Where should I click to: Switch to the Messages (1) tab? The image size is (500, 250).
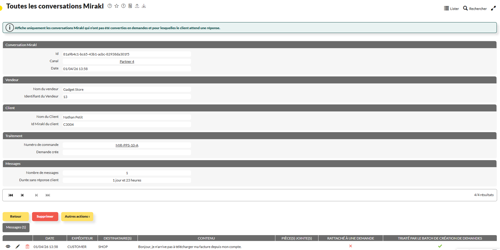pyautogui.click(x=16, y=227)
